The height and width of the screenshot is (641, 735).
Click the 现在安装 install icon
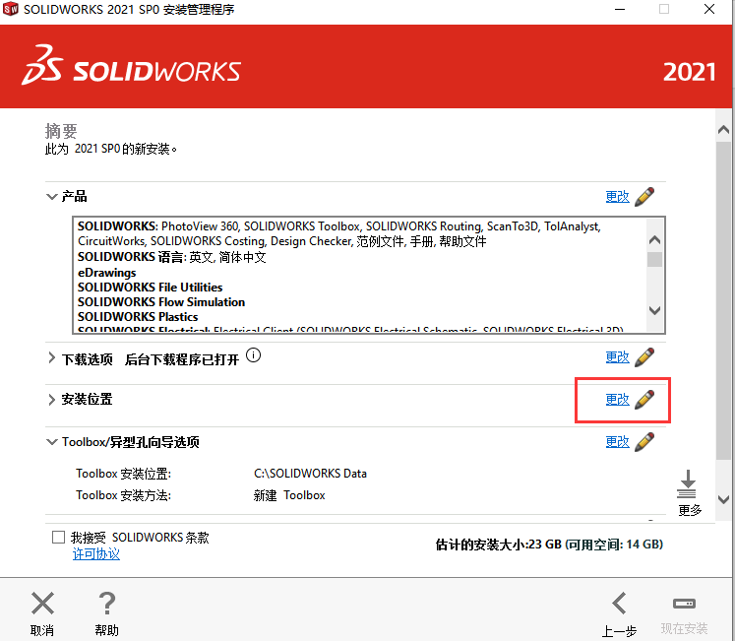pos(684,604)
